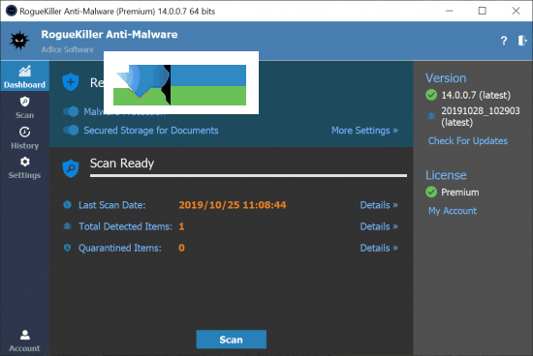Maximize the RogueKiller window
Image resolution: width=533 pixels, height=356 pixels.
click(x=482, y=11)
